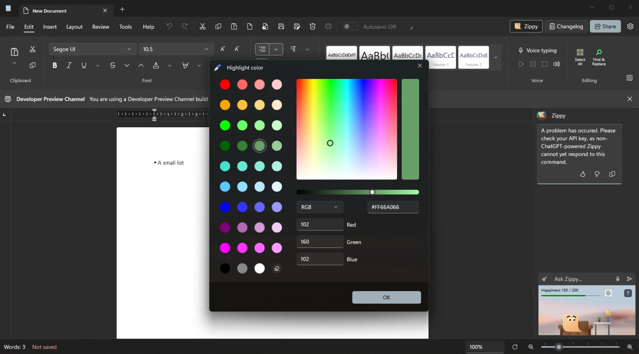This screenshot has height=354, width=639.
Task: Expand the font size dropdown showing 10,5
Action: pos(176,49)
